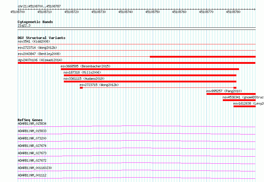
Task: Click ruler position 45108710
Action: pos(44,12)
